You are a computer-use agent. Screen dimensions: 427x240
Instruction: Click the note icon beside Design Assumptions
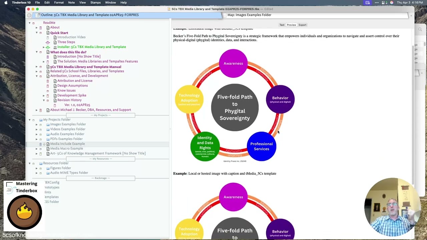click(55, 86)
